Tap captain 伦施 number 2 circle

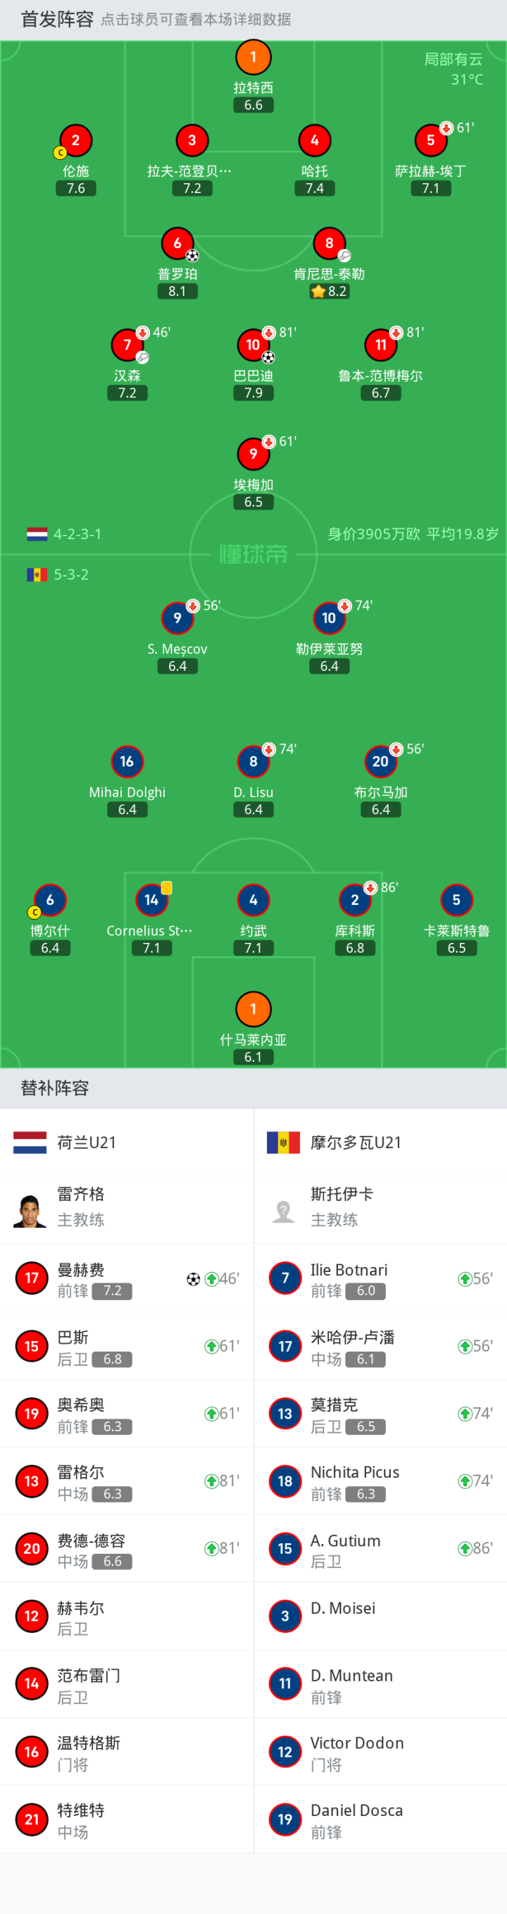76,140
